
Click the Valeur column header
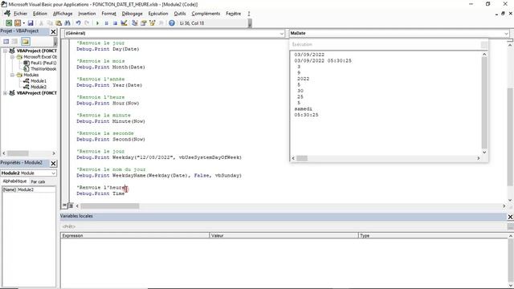point(284,235)
